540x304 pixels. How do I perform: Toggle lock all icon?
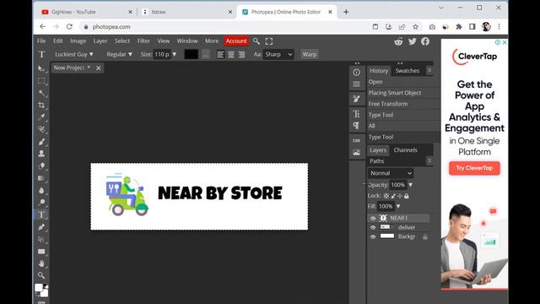point(407,196)
